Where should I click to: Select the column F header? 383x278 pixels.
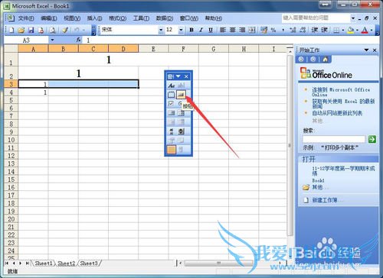coord(183,49)
